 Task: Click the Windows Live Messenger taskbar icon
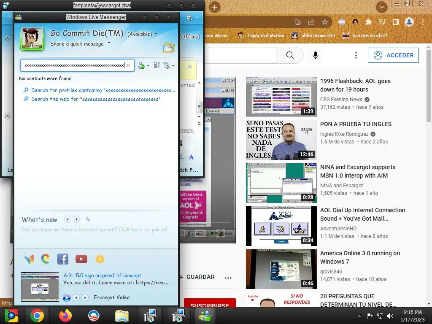[205, 316]
